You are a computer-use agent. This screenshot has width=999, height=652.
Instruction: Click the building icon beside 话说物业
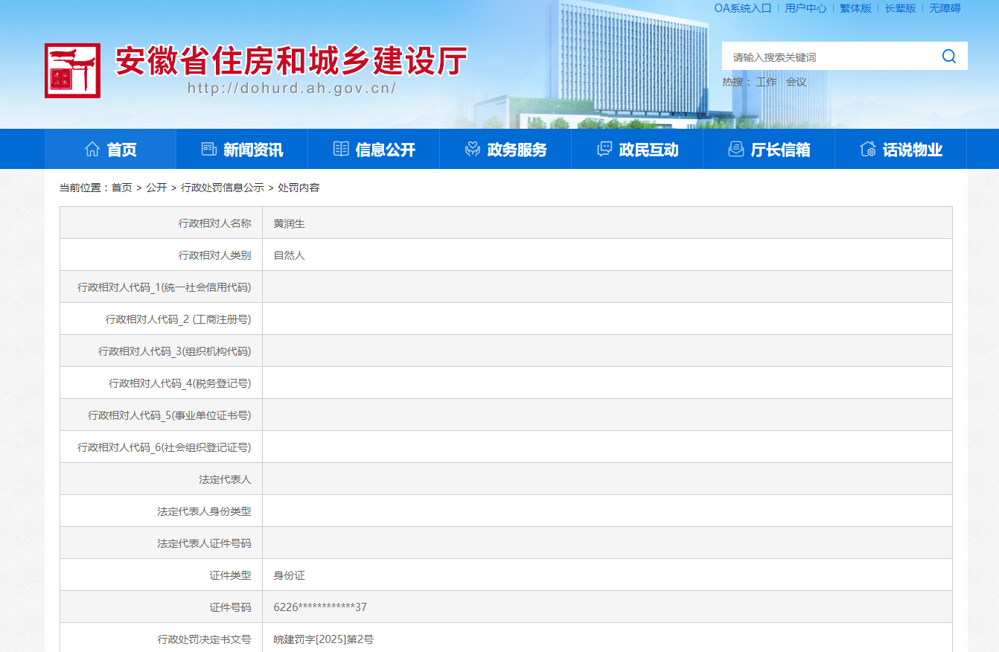tap(868, 149)
